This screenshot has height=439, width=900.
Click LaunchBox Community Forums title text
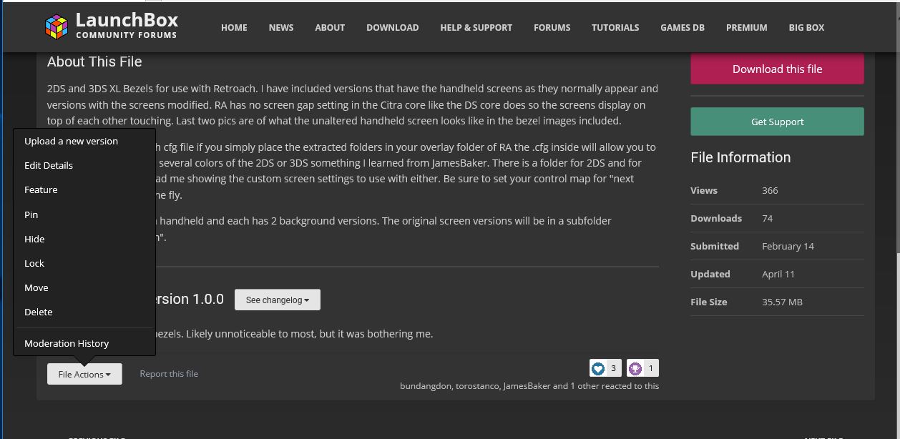coord(127,26)
